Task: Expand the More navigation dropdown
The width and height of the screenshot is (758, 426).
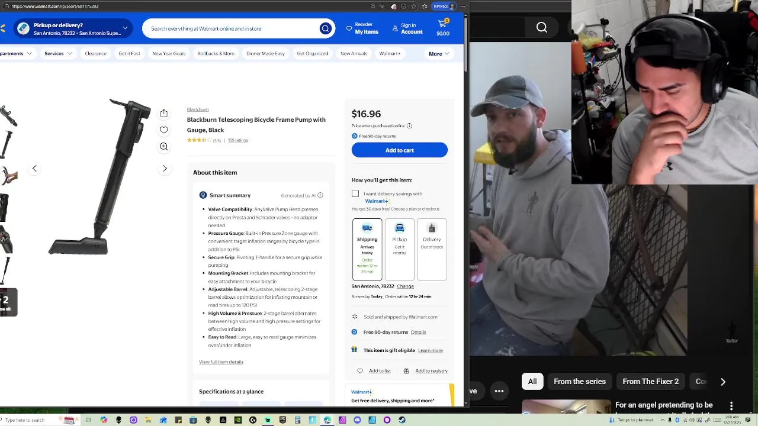Action: click(439, 54)
